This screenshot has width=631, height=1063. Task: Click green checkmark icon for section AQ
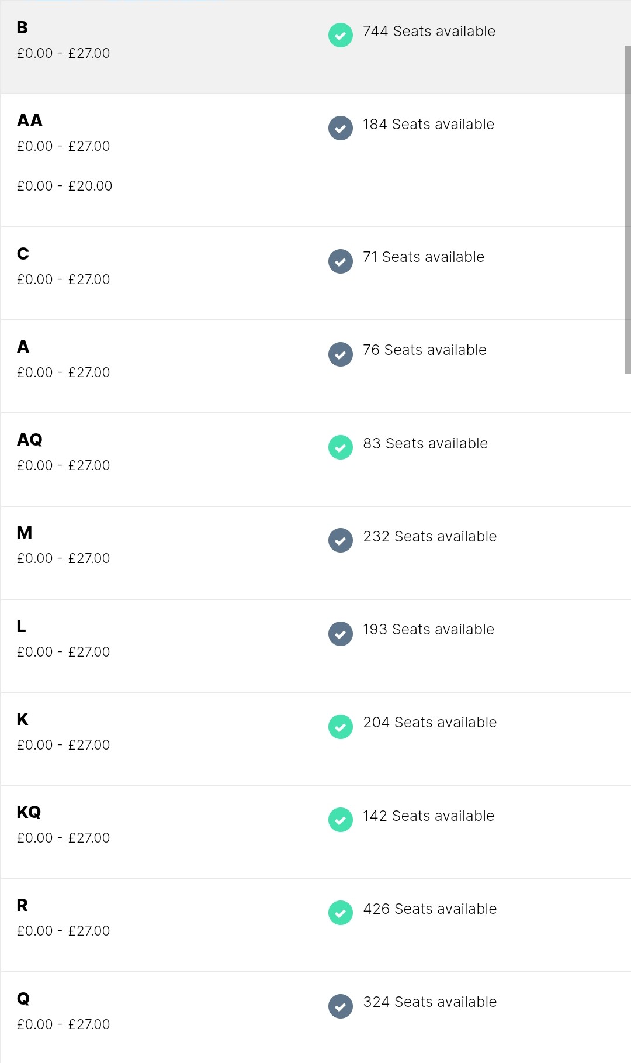[x=341, y=447]
